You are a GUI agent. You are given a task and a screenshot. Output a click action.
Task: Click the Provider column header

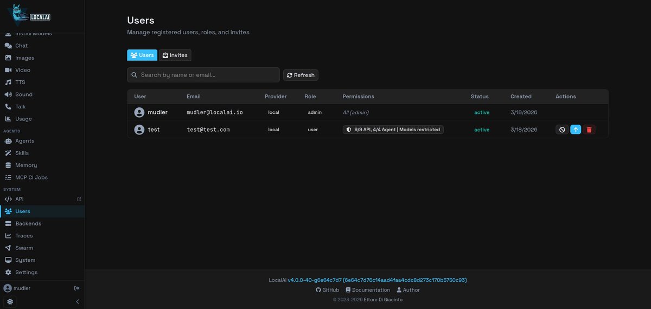(x=276, y=96)
